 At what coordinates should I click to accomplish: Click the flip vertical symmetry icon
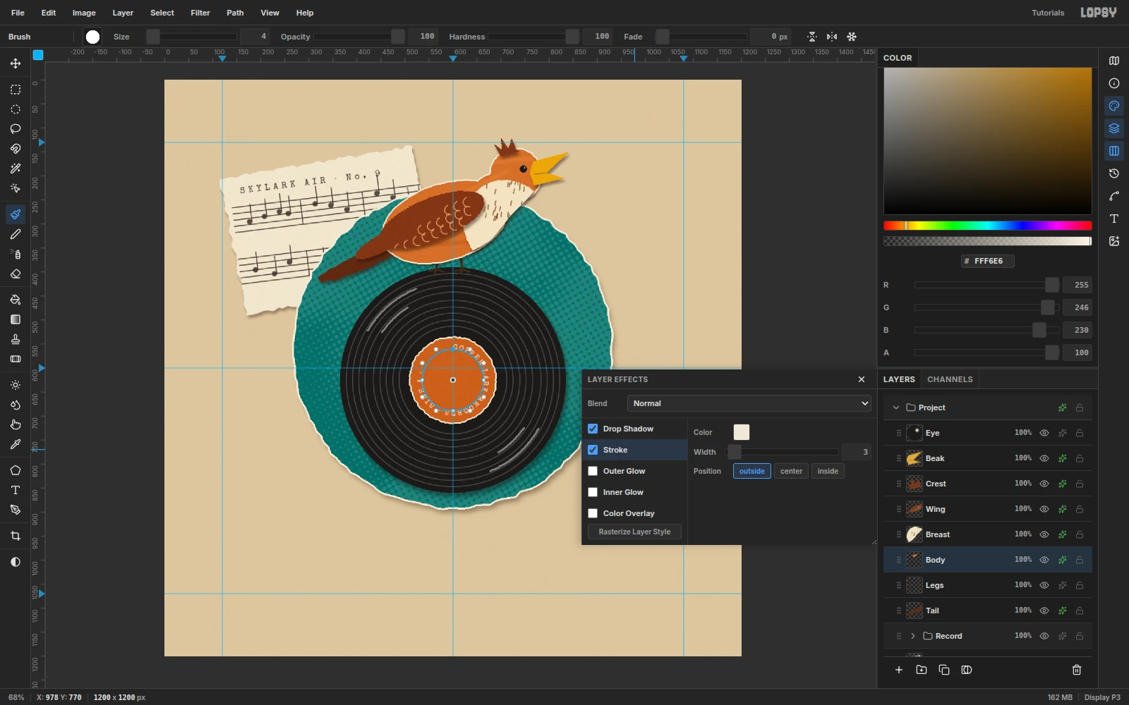[812, 37]
